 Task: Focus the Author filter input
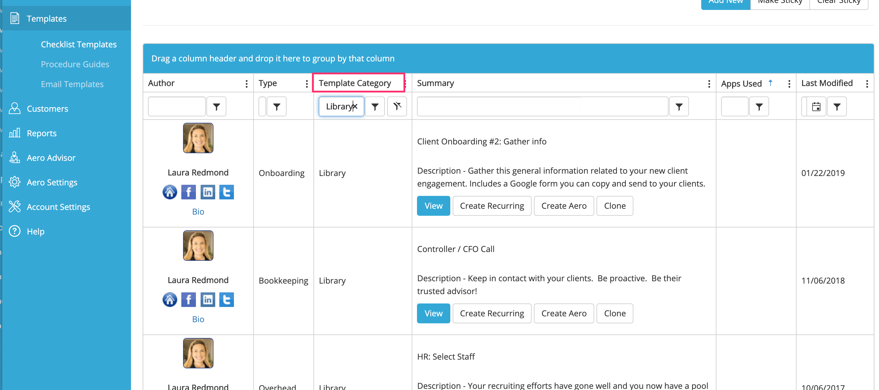coord(177,107)
